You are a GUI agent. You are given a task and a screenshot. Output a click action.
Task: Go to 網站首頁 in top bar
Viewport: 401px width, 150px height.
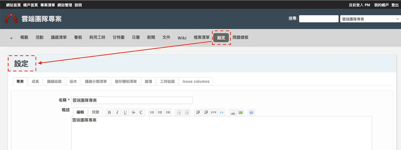tap(13, 5)
